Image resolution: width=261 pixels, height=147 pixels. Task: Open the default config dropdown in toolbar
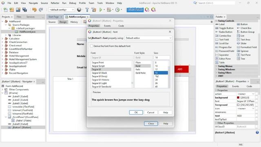(62, 10)
